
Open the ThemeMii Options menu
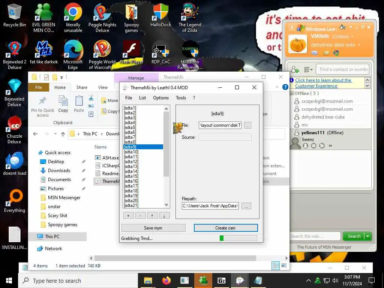(161, 98)
